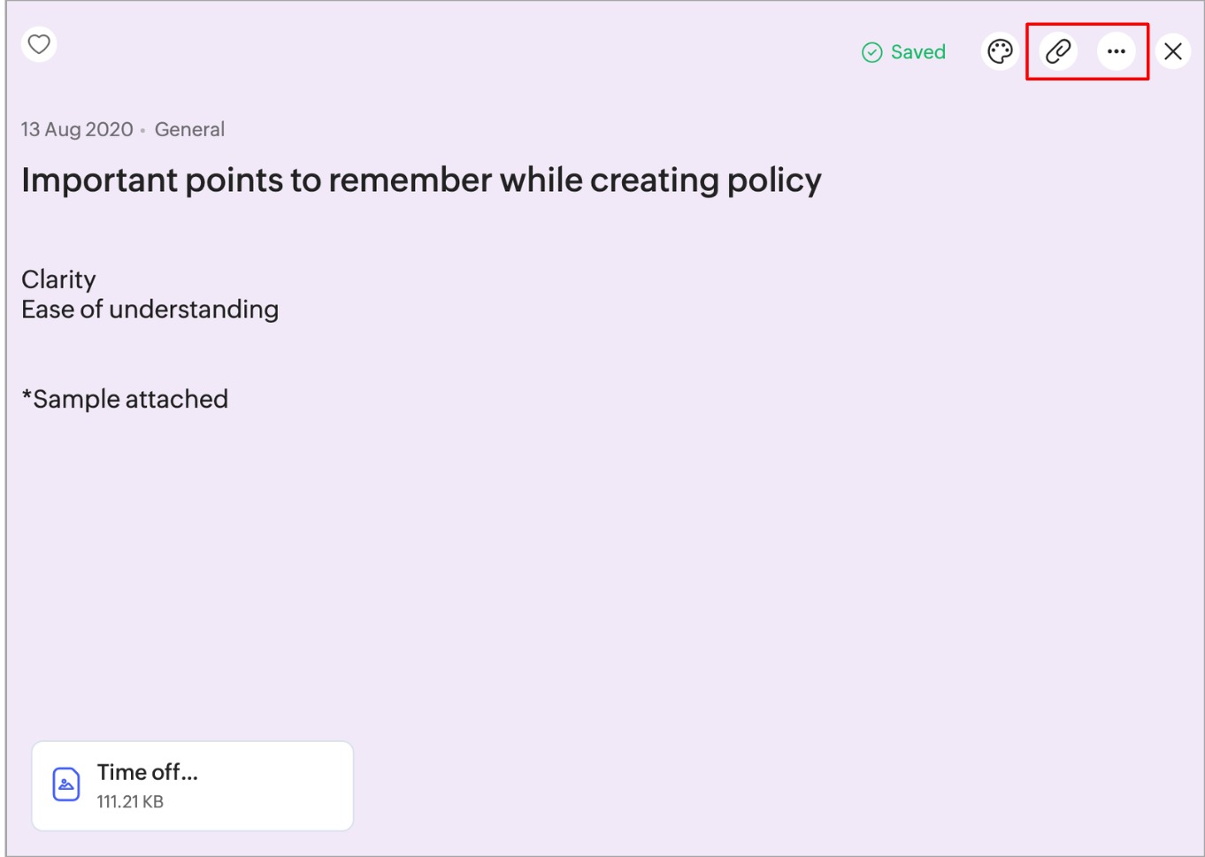
Task: Click the word 'policy' in the title
Action: coord(773,180)
